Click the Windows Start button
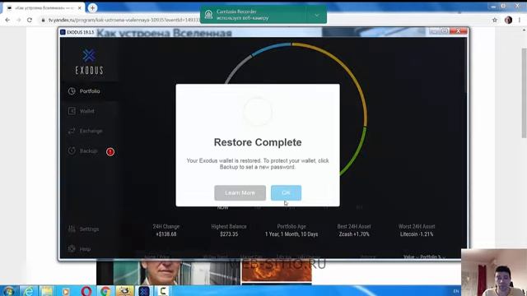527x296 pixels. [8, 291]
